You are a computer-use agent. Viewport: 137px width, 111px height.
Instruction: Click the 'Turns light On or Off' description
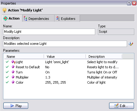102,72
